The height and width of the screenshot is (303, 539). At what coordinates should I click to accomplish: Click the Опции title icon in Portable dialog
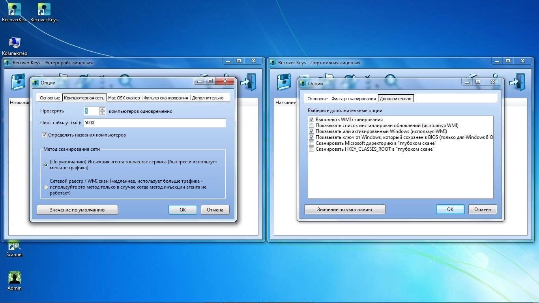pos(303,83)
